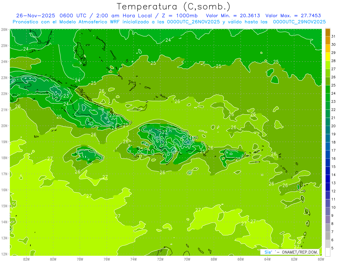Click the legend scale value "15"
Image resolution: width=341 pixels, height=263 pixels.
334,167
